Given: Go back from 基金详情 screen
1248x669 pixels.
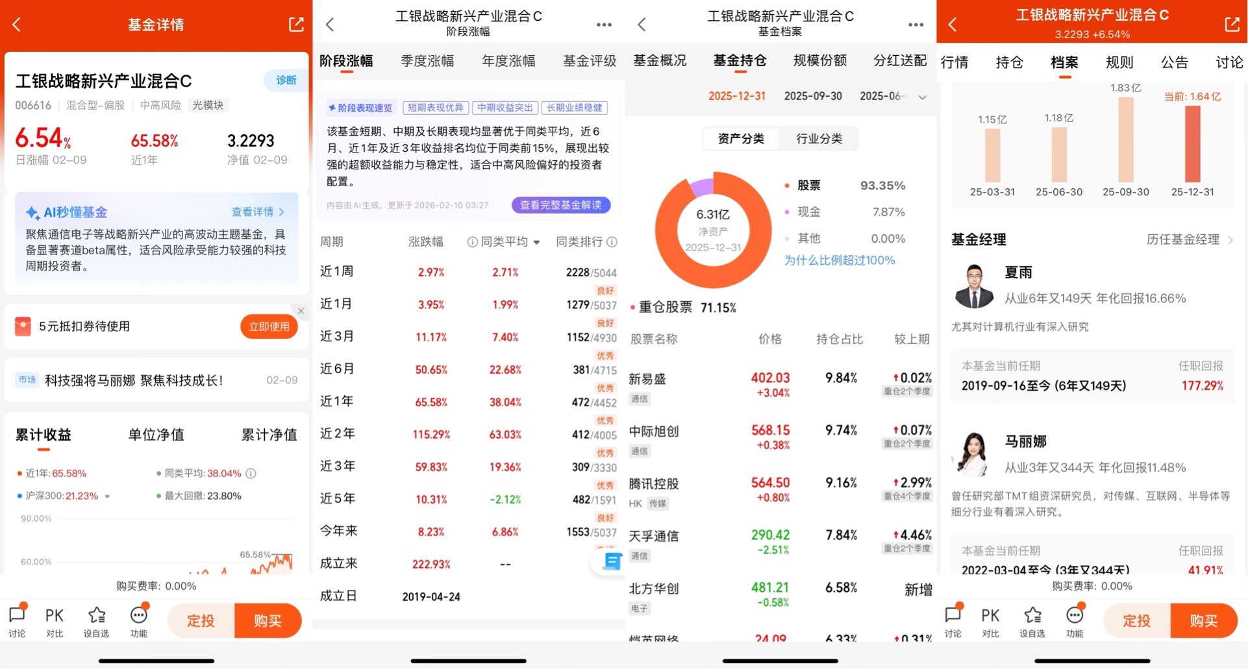Looking at the screenshot, I should click(17, 25).
